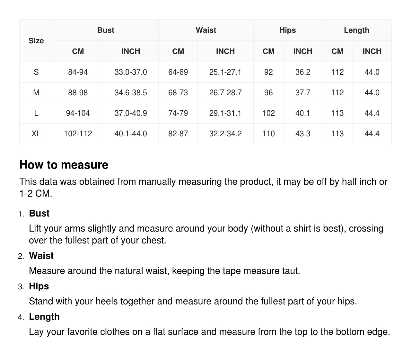This screenshot has height=357, width=411.
Task: Click the 32.2-34.2 waist inch cell
Action: point(225,134)
